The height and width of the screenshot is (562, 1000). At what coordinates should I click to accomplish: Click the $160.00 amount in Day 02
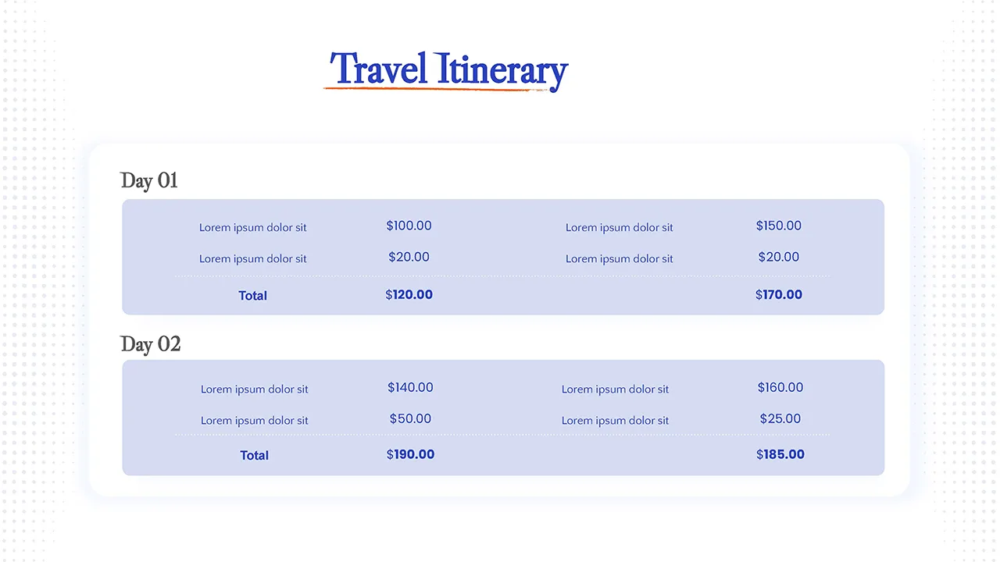780,387
